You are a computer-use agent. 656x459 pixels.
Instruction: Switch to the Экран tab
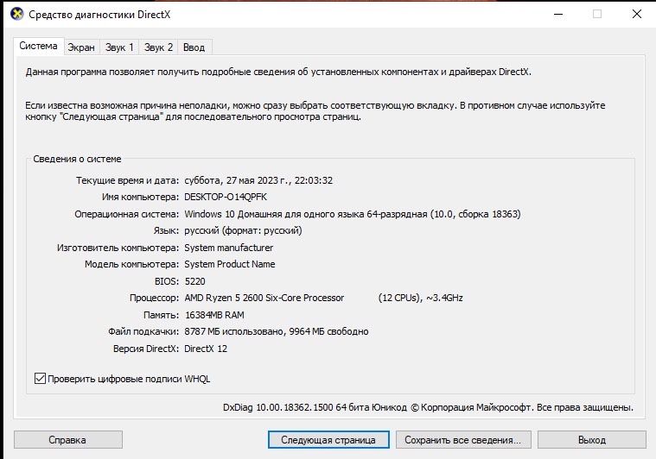click(x=81, y=47)
